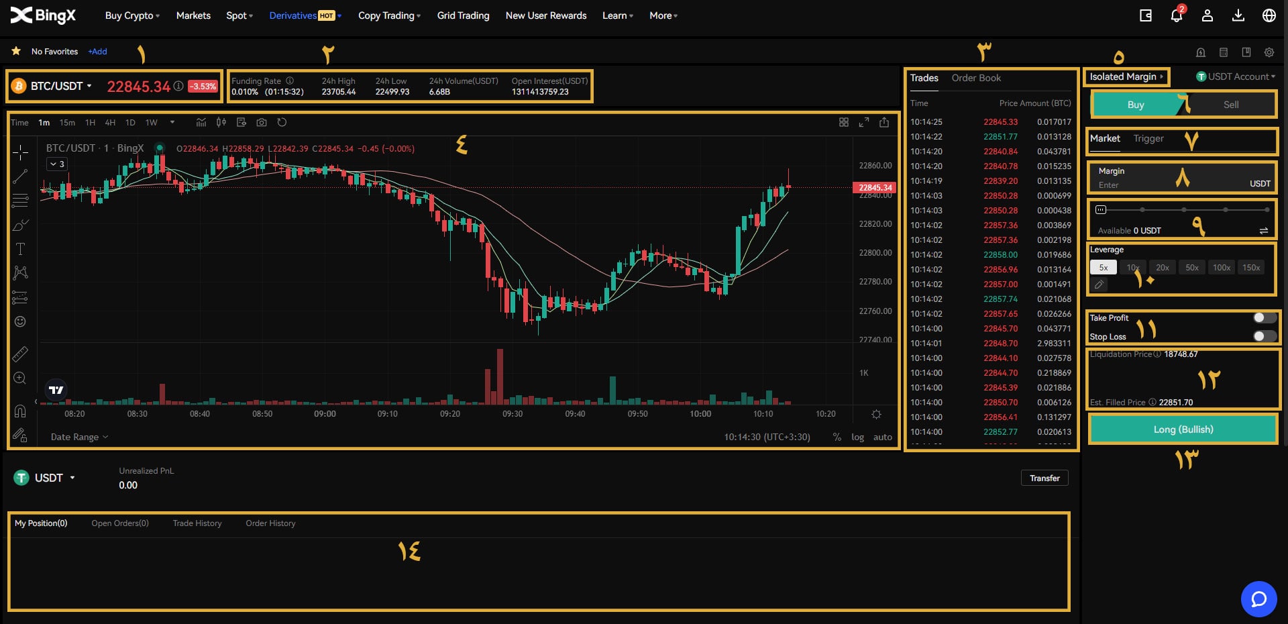The image size is (1288, 624).
Task: Enable the Stop Loss switch
Action: (1265, 336)
